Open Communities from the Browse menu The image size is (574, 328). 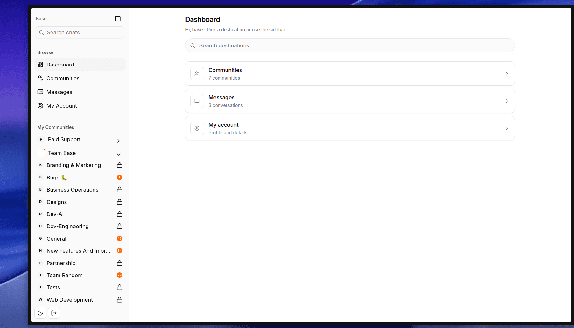point(80,78)
